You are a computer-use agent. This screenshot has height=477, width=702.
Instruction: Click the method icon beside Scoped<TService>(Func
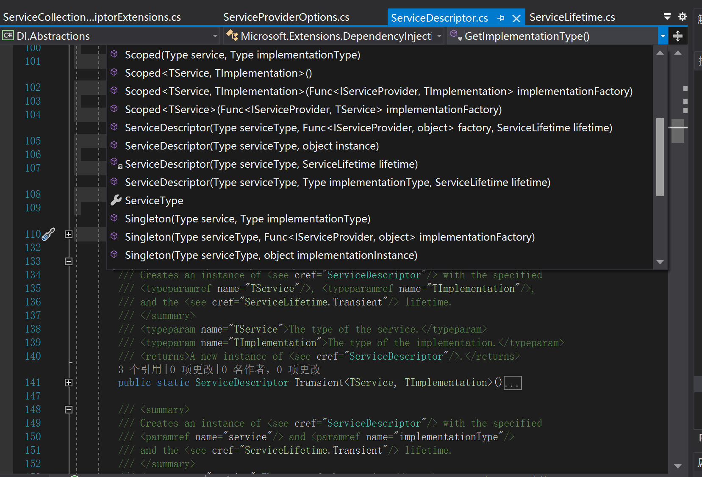click(x=114, y=109)
